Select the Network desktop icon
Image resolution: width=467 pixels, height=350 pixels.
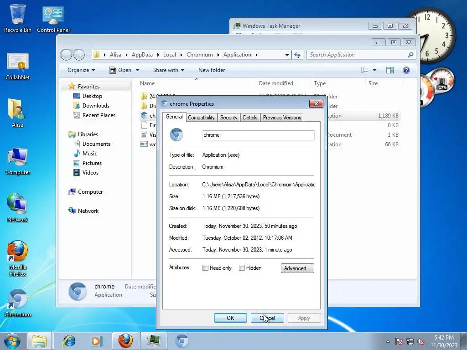click(x=18, y=208)
